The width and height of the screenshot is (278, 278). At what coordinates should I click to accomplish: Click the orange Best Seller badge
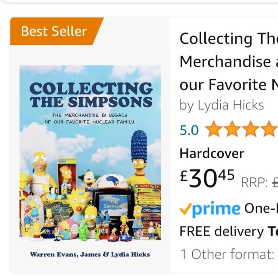(x=54, y=31)
